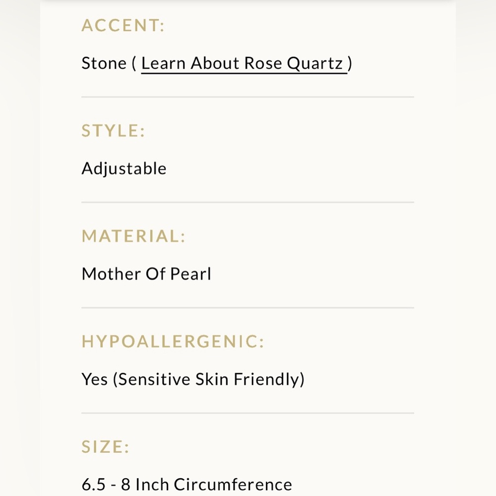
Task: Click the divider line below Mother Of Pearl
Action: [248, 308]
